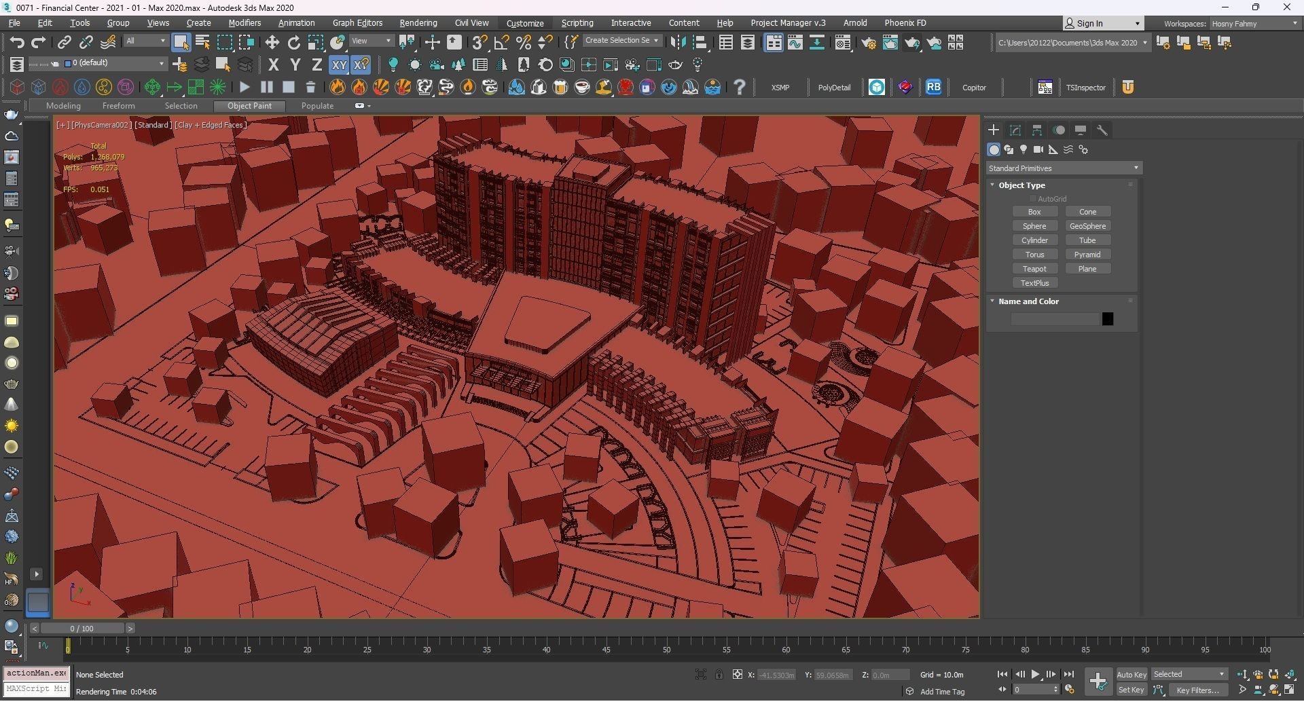Click the Key Filters button
The width and height of the screenshot is (1304, 706).
click(1197, 690)
